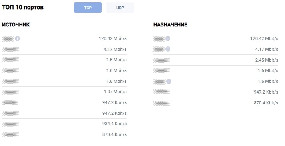The image size is (285, 146).
Task: Open source port listed at 934.4 Kbit/s
Action: (10, 124)
